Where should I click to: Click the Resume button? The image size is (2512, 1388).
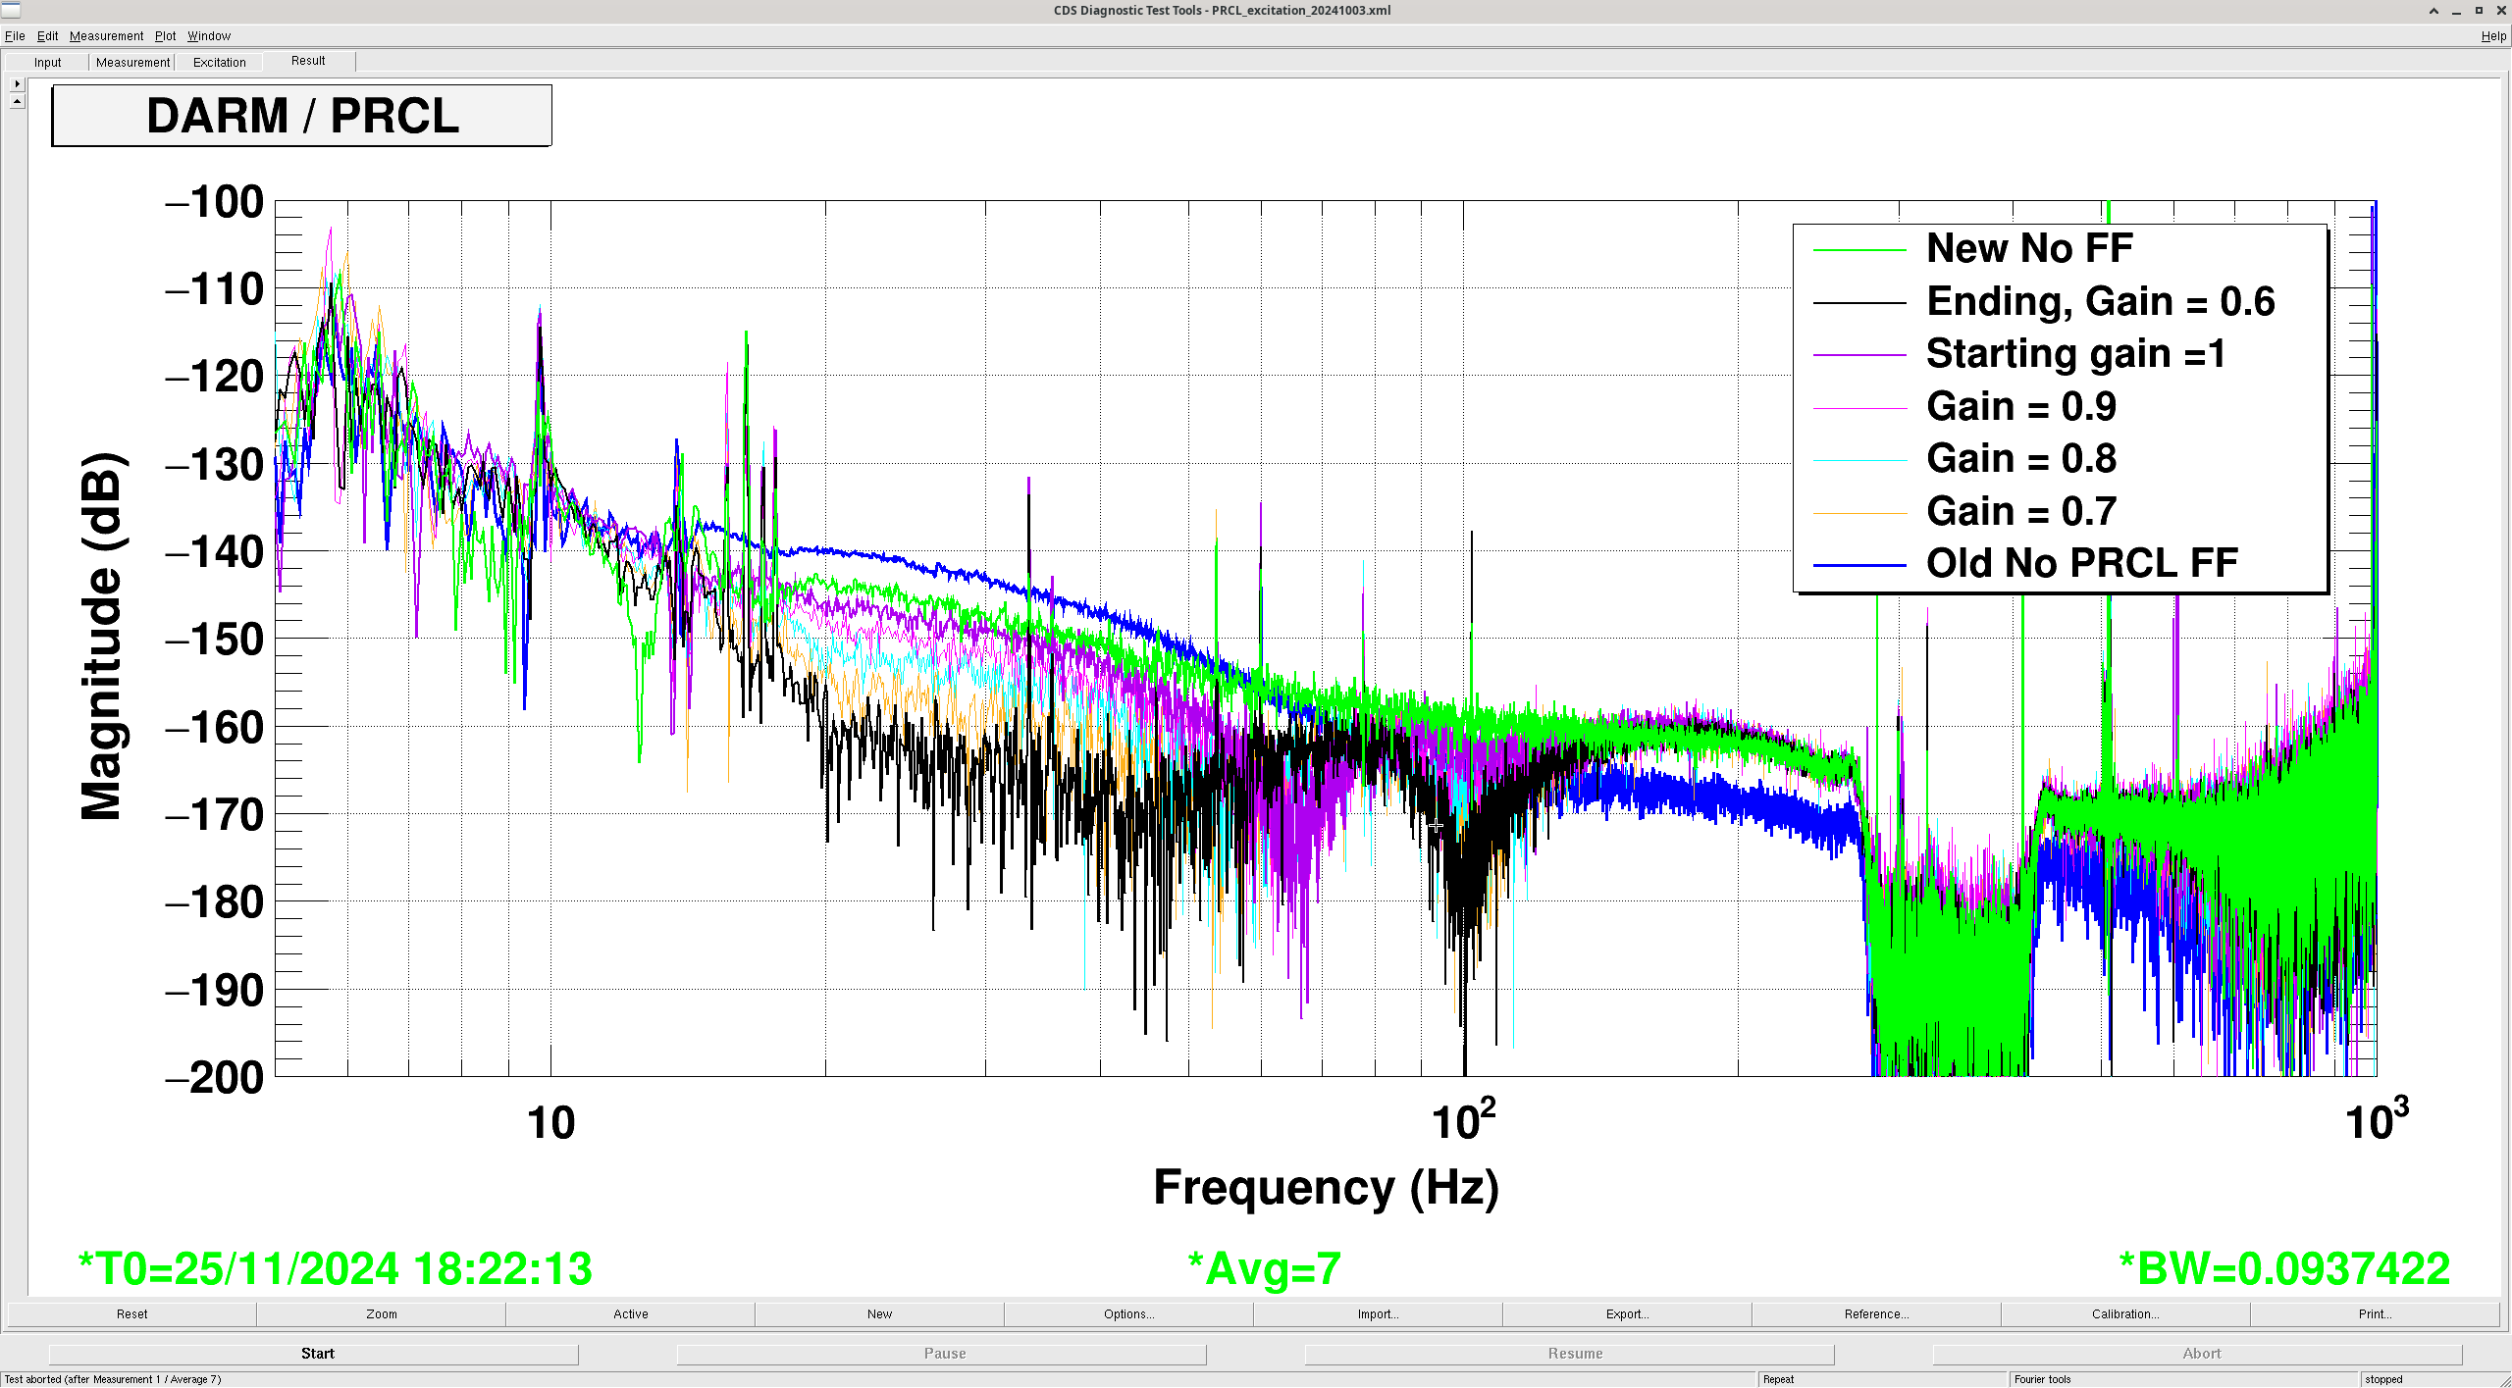pyautogui.click(x=1570, y=1354)
